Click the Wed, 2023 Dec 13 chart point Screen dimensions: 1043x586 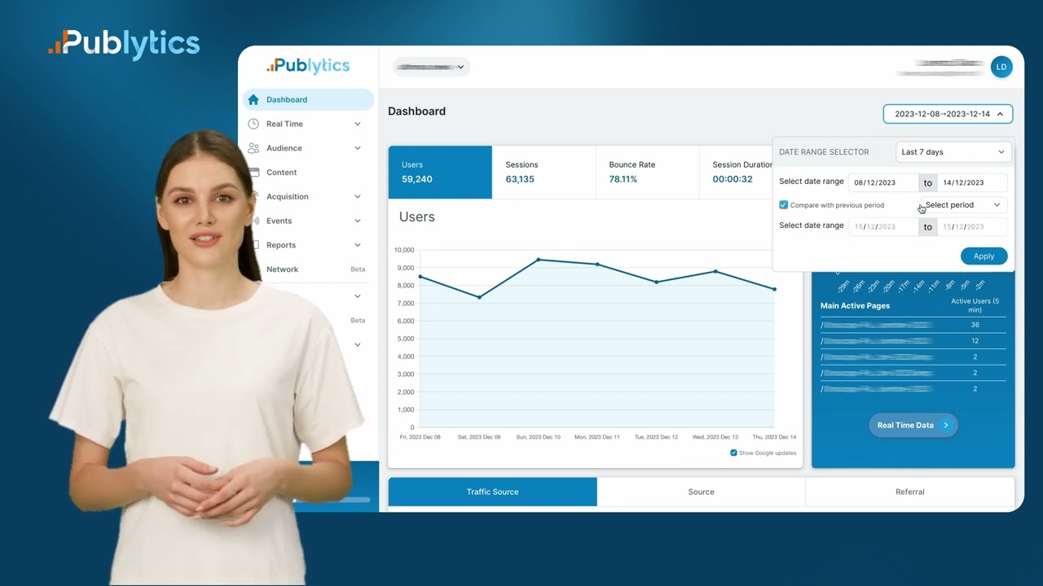(715, 271)
